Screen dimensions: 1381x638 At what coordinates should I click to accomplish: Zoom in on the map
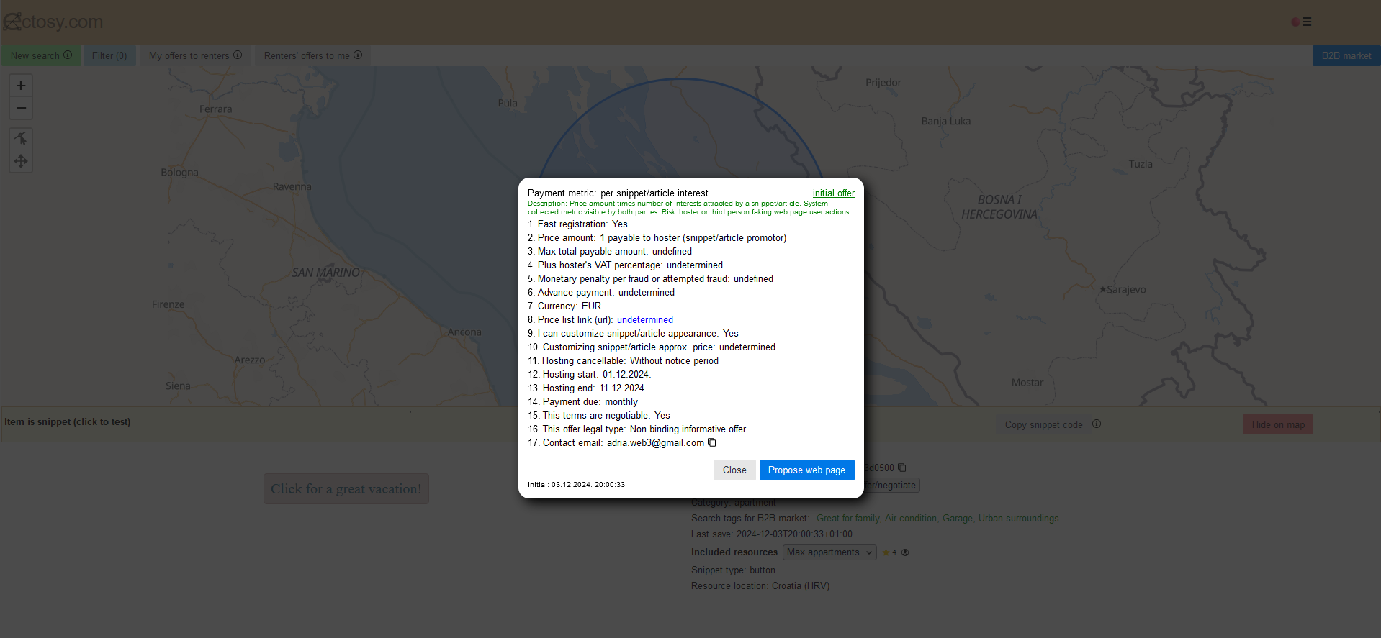21,86
